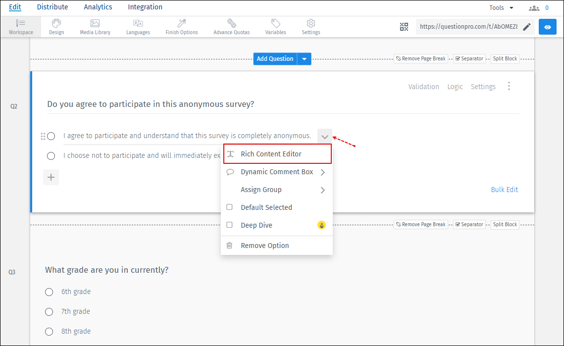Expand the Dynamic Comment Box submenu
Viewport: 564px width, 346px height.
pyautogui.click(x=276, y=172)
